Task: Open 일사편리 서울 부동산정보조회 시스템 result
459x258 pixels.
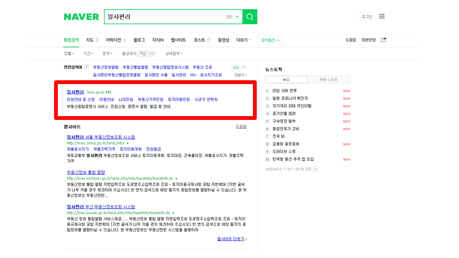Action: point(101,137)
